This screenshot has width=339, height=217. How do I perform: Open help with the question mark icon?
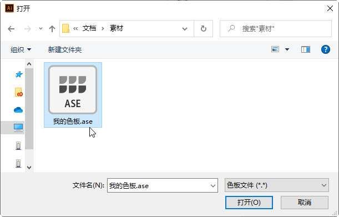(x=325, y=49)
